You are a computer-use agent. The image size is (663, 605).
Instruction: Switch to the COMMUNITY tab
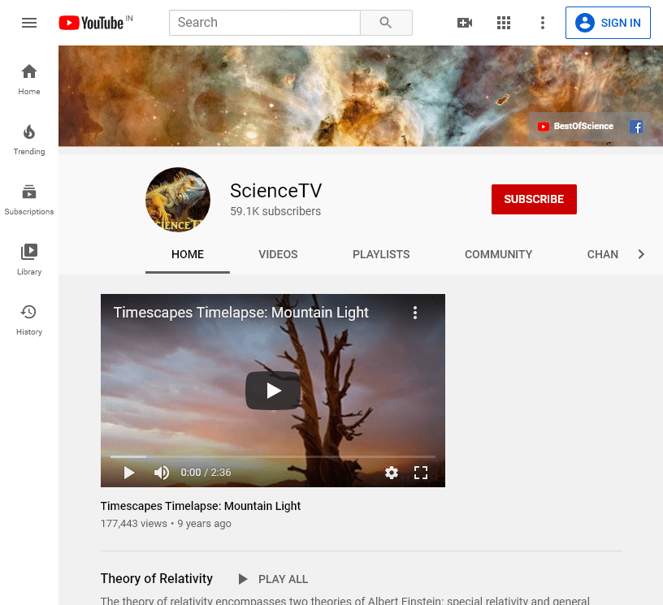(x=499, y=254)
